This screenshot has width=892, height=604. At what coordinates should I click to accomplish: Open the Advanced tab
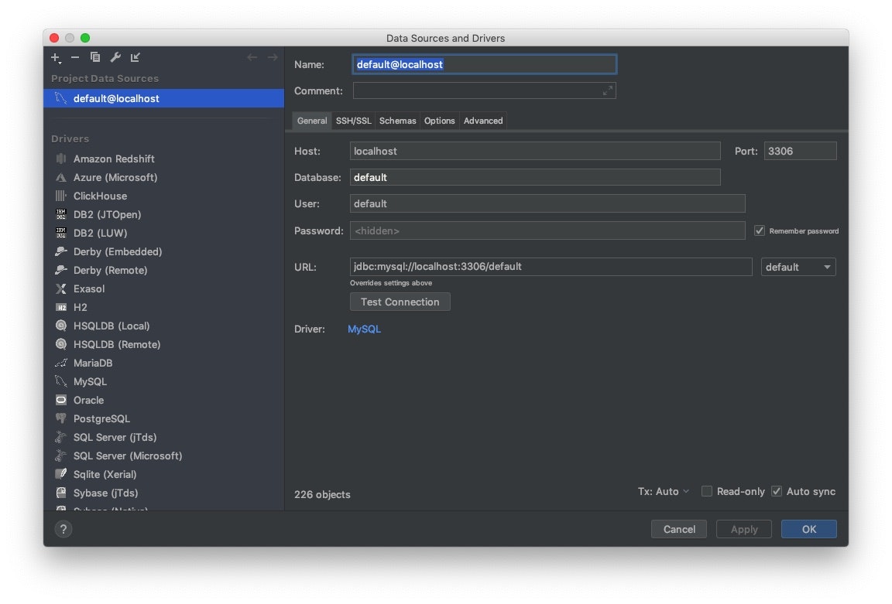[x=483, y=121]
